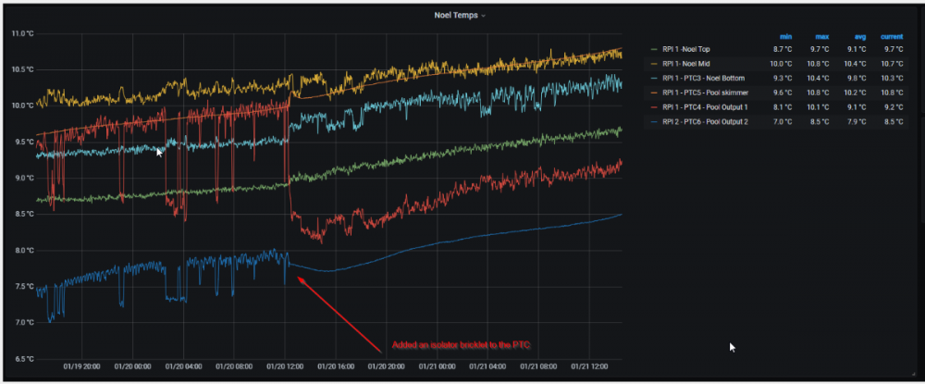Click the green Noel Top color swatch
Image resolution: width=925 pixels, height=384 pixels.
(655, 49)
